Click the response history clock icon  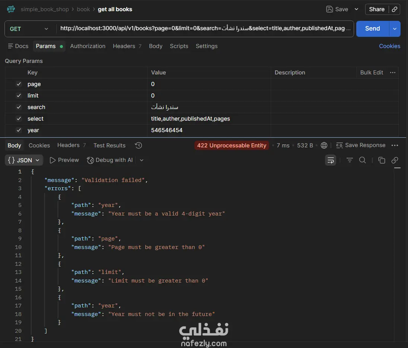[x=138, y=146]
